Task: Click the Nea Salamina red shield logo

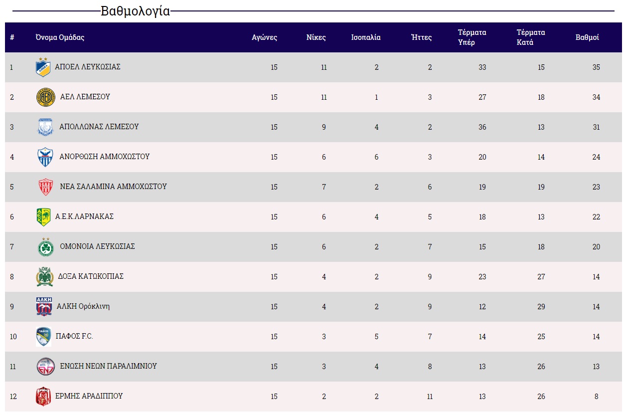Action: [45, 187]
